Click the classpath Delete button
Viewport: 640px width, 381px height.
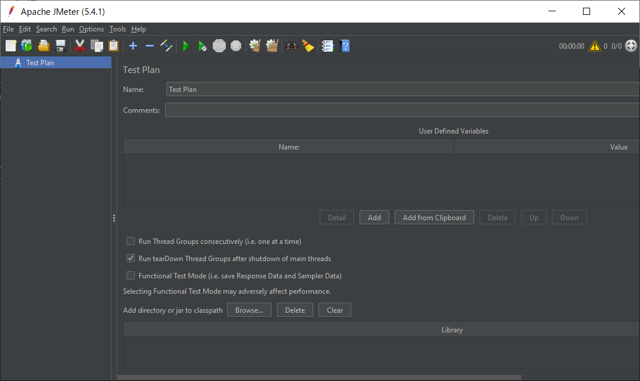click(295, 310)
